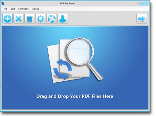This screenshot has width=156, height=116.
Task: Remove selected file using the X icon
Action: [x=19, y=19]
